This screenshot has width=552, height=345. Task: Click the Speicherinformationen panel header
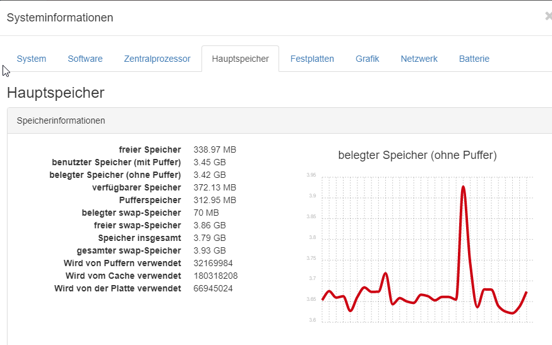point(61,120)
